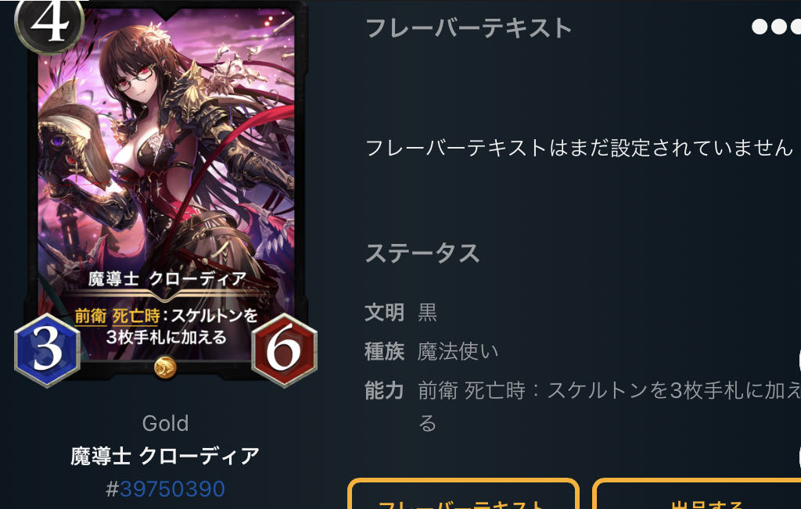Image resolution: width=801 pixels, height=509 pixels.
Task: Click the card name banner 魔導士 クローディア
Action: coord(167,279)
